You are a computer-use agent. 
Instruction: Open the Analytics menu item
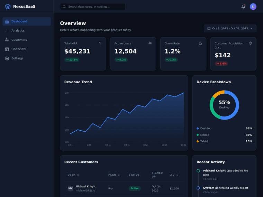(27, 31)
